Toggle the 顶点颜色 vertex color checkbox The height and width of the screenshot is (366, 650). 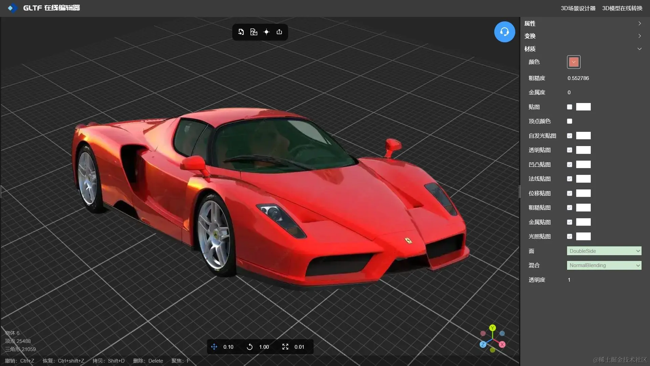569,121
